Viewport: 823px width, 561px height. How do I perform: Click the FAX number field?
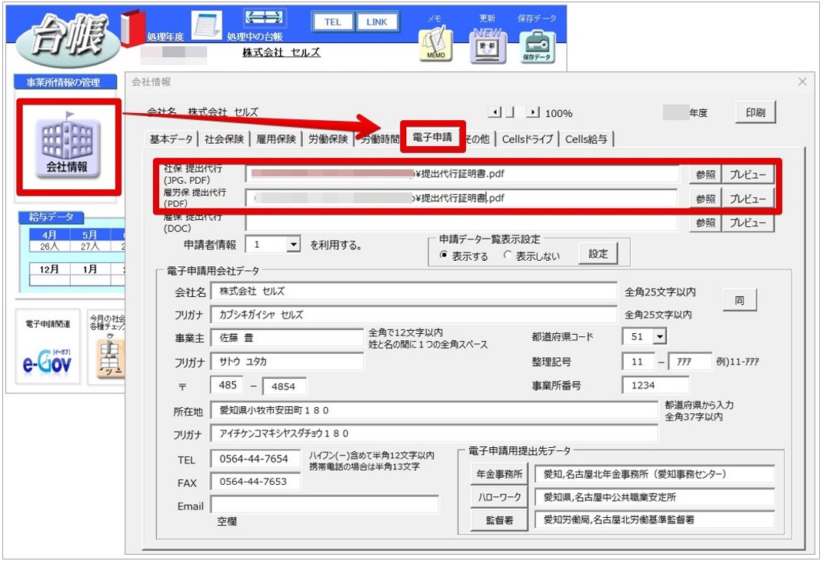tap(255, 482)
